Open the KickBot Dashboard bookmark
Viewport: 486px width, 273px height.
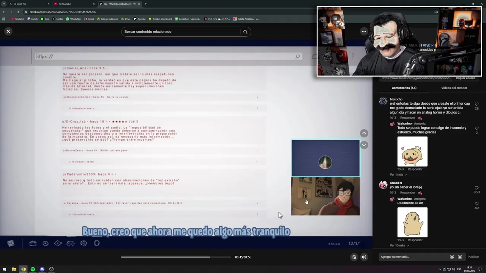coord(160,19)
